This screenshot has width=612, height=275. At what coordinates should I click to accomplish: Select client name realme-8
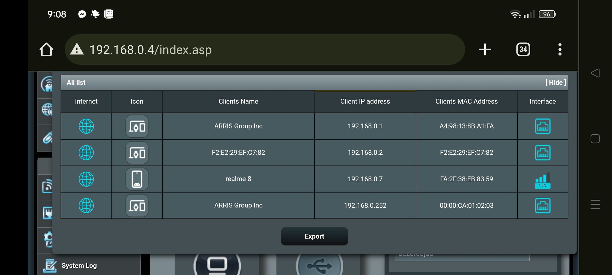pos(238,179)
